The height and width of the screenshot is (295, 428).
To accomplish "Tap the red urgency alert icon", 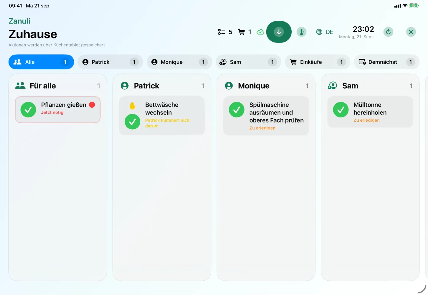I will coord(92,105).
